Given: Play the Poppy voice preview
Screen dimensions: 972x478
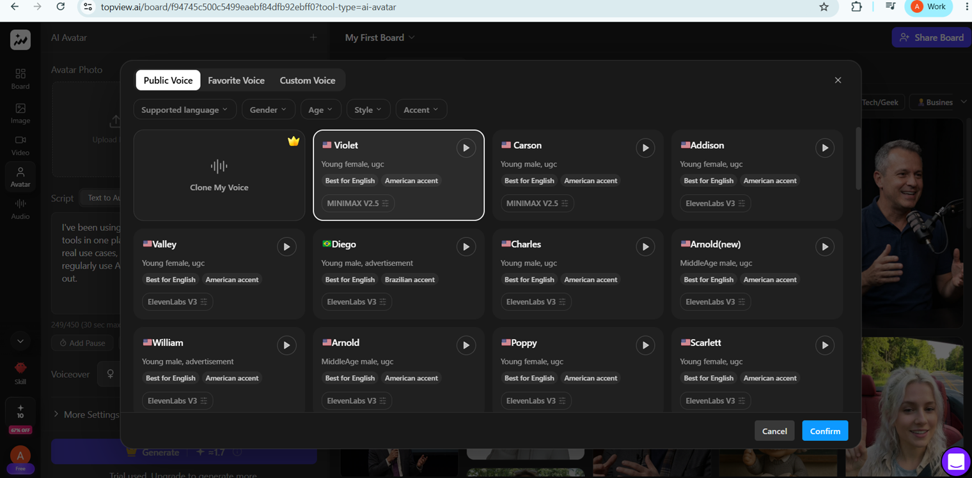Looking at the screenshot, I should [x=645, y=345].
